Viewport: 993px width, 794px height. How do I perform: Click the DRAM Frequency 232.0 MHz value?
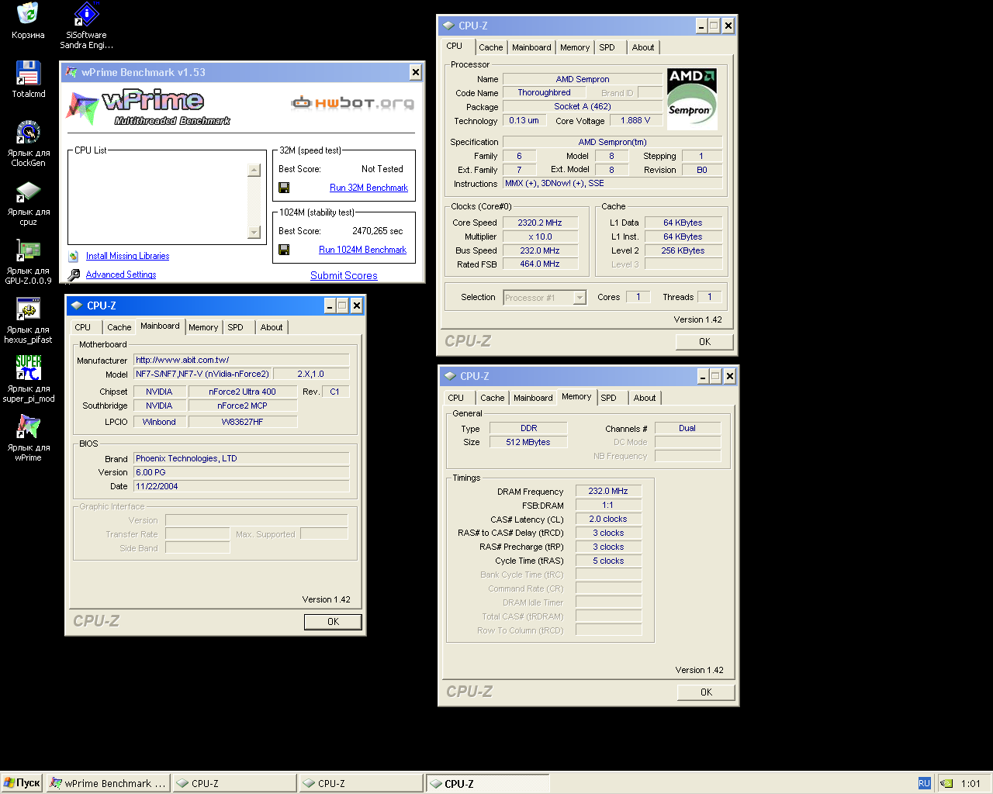pos(608,491)
